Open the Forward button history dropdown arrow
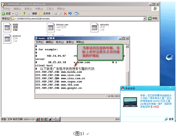 (20, 14)
